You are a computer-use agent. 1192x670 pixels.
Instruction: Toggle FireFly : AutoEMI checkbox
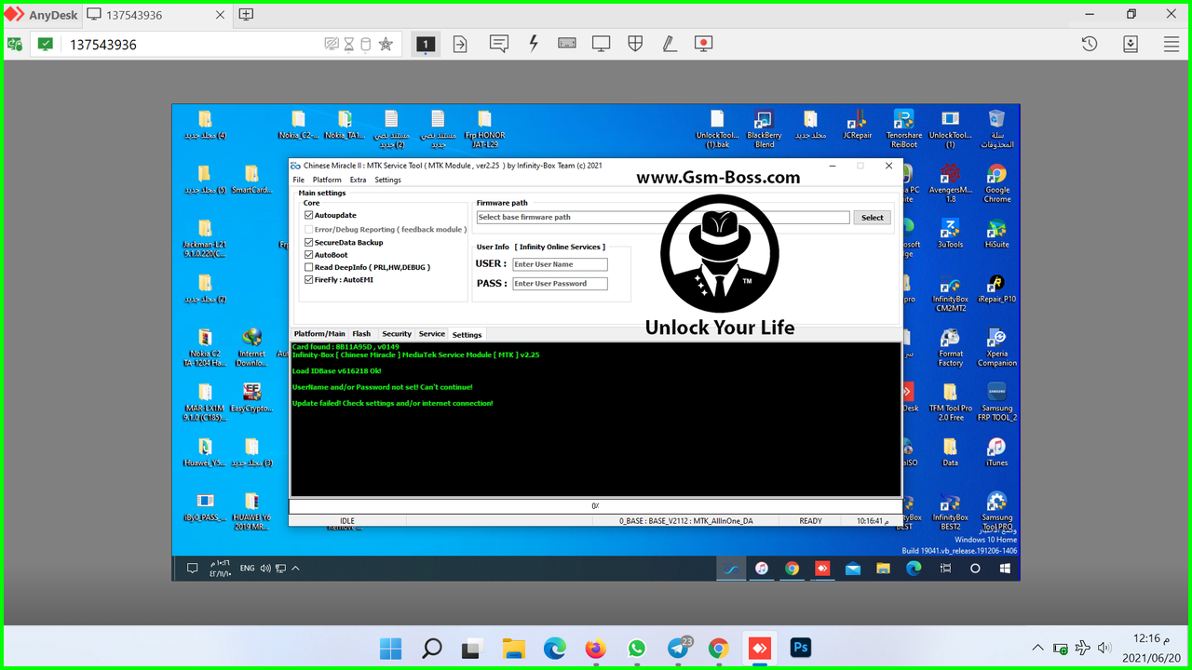click(x=309, y=279)
